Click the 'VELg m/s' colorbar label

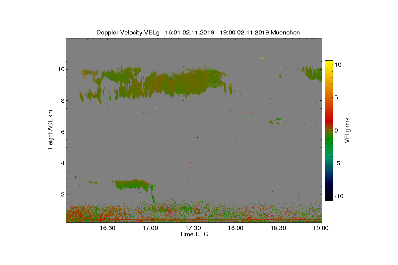(348, 130)
